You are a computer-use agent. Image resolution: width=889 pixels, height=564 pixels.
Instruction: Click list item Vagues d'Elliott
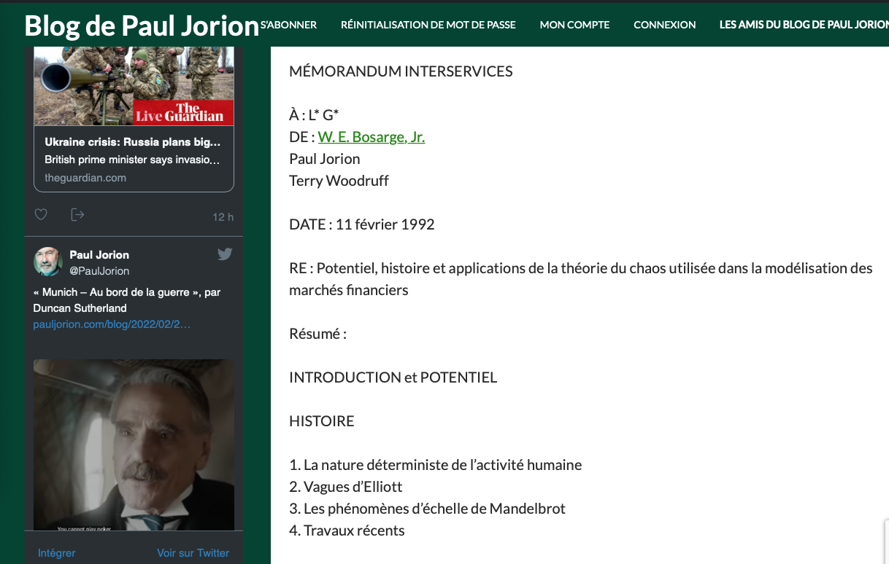(x=346, y=487)
